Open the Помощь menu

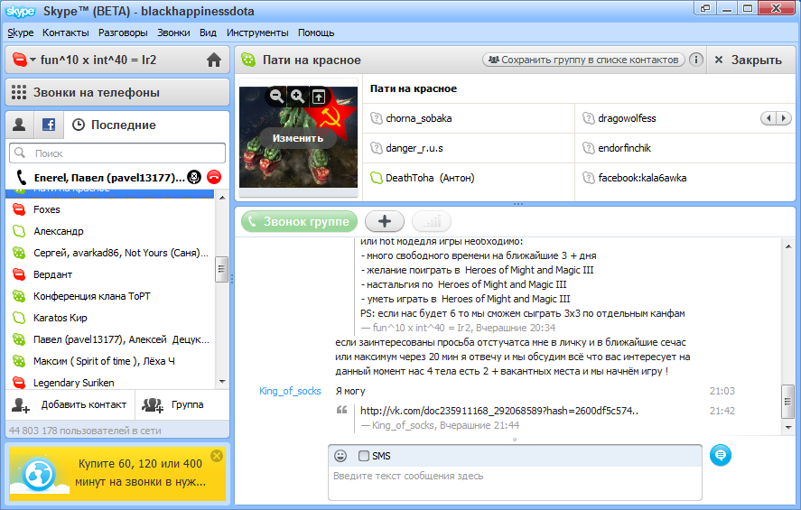pyautogui.click(x=316, y=32)
